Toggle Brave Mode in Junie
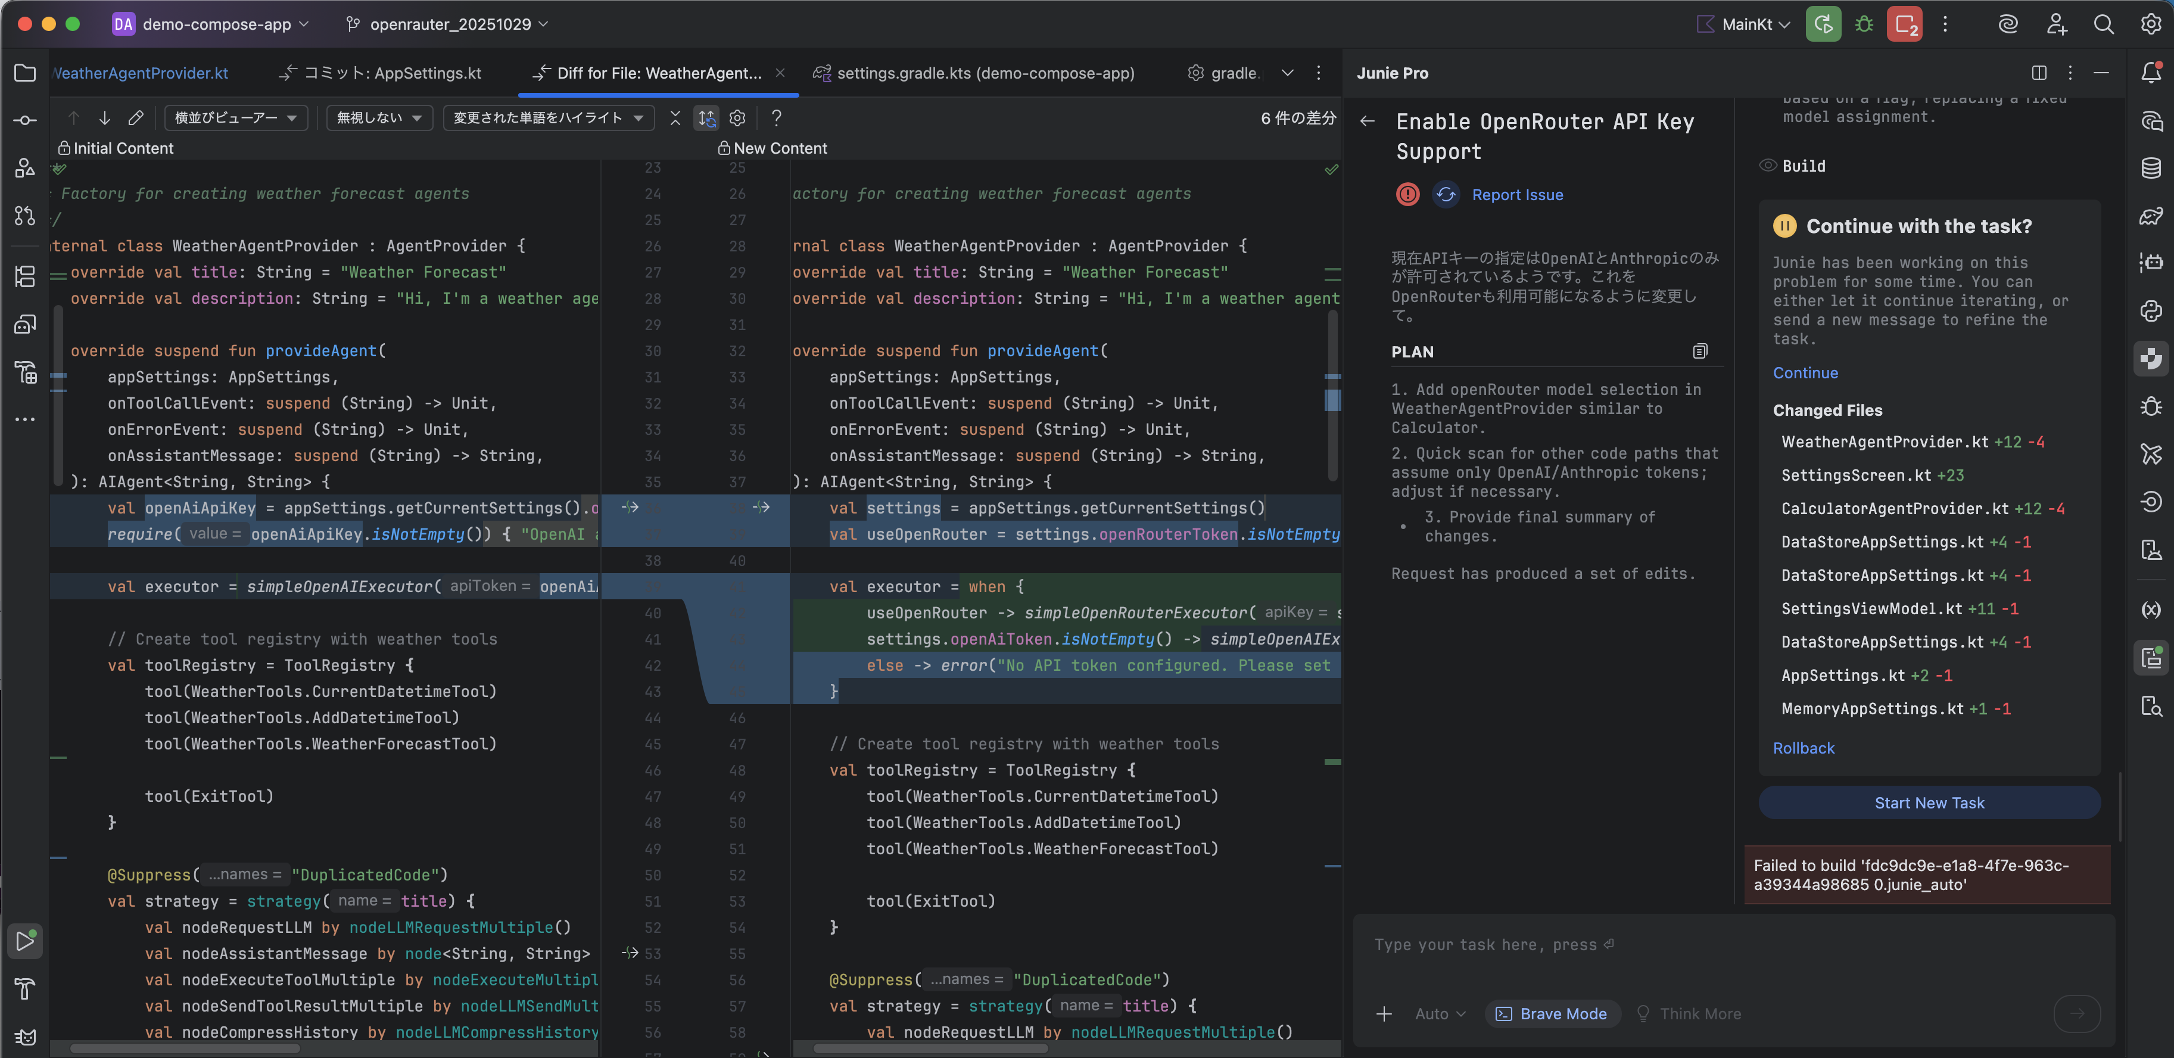 pyautogui.click(x=1552, y=1013)
